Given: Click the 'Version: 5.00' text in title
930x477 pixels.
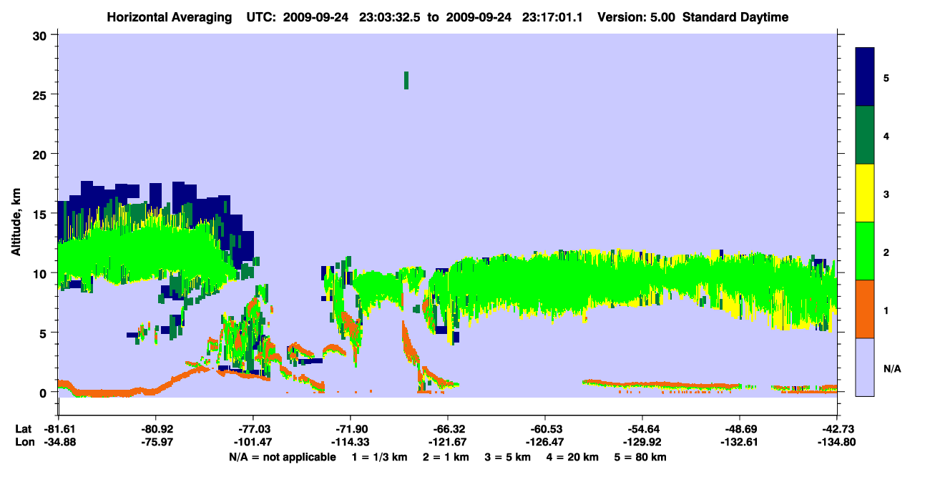Looking at the screenshot, I should coord(637,17).
